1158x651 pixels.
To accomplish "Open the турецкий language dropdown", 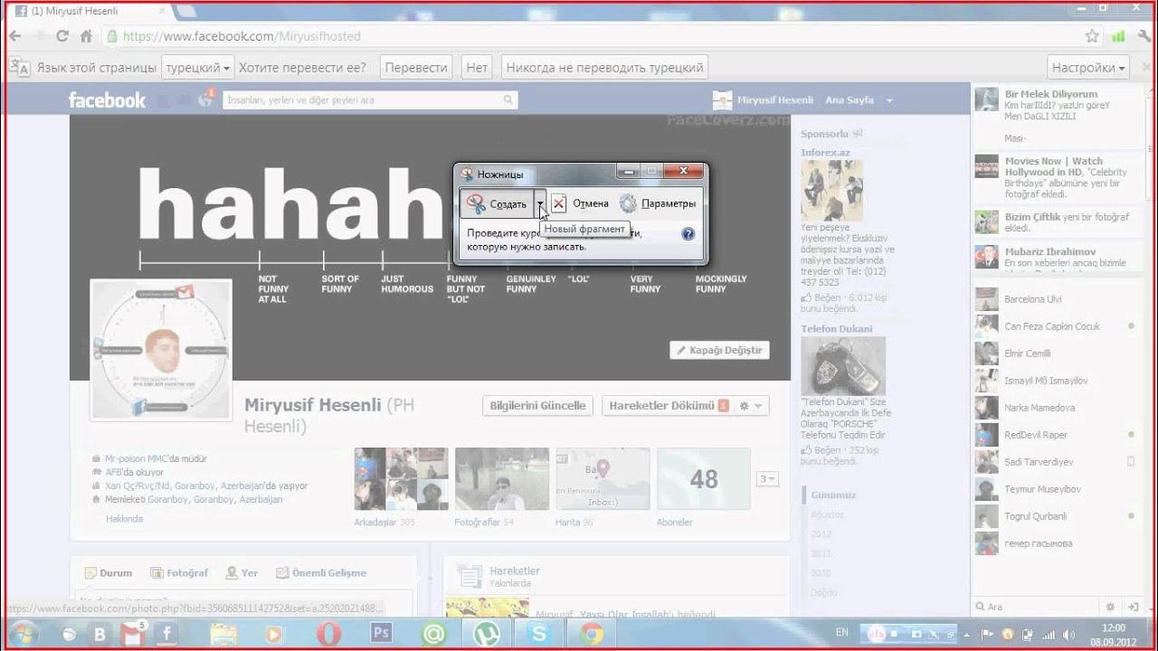I will point(198,68).
